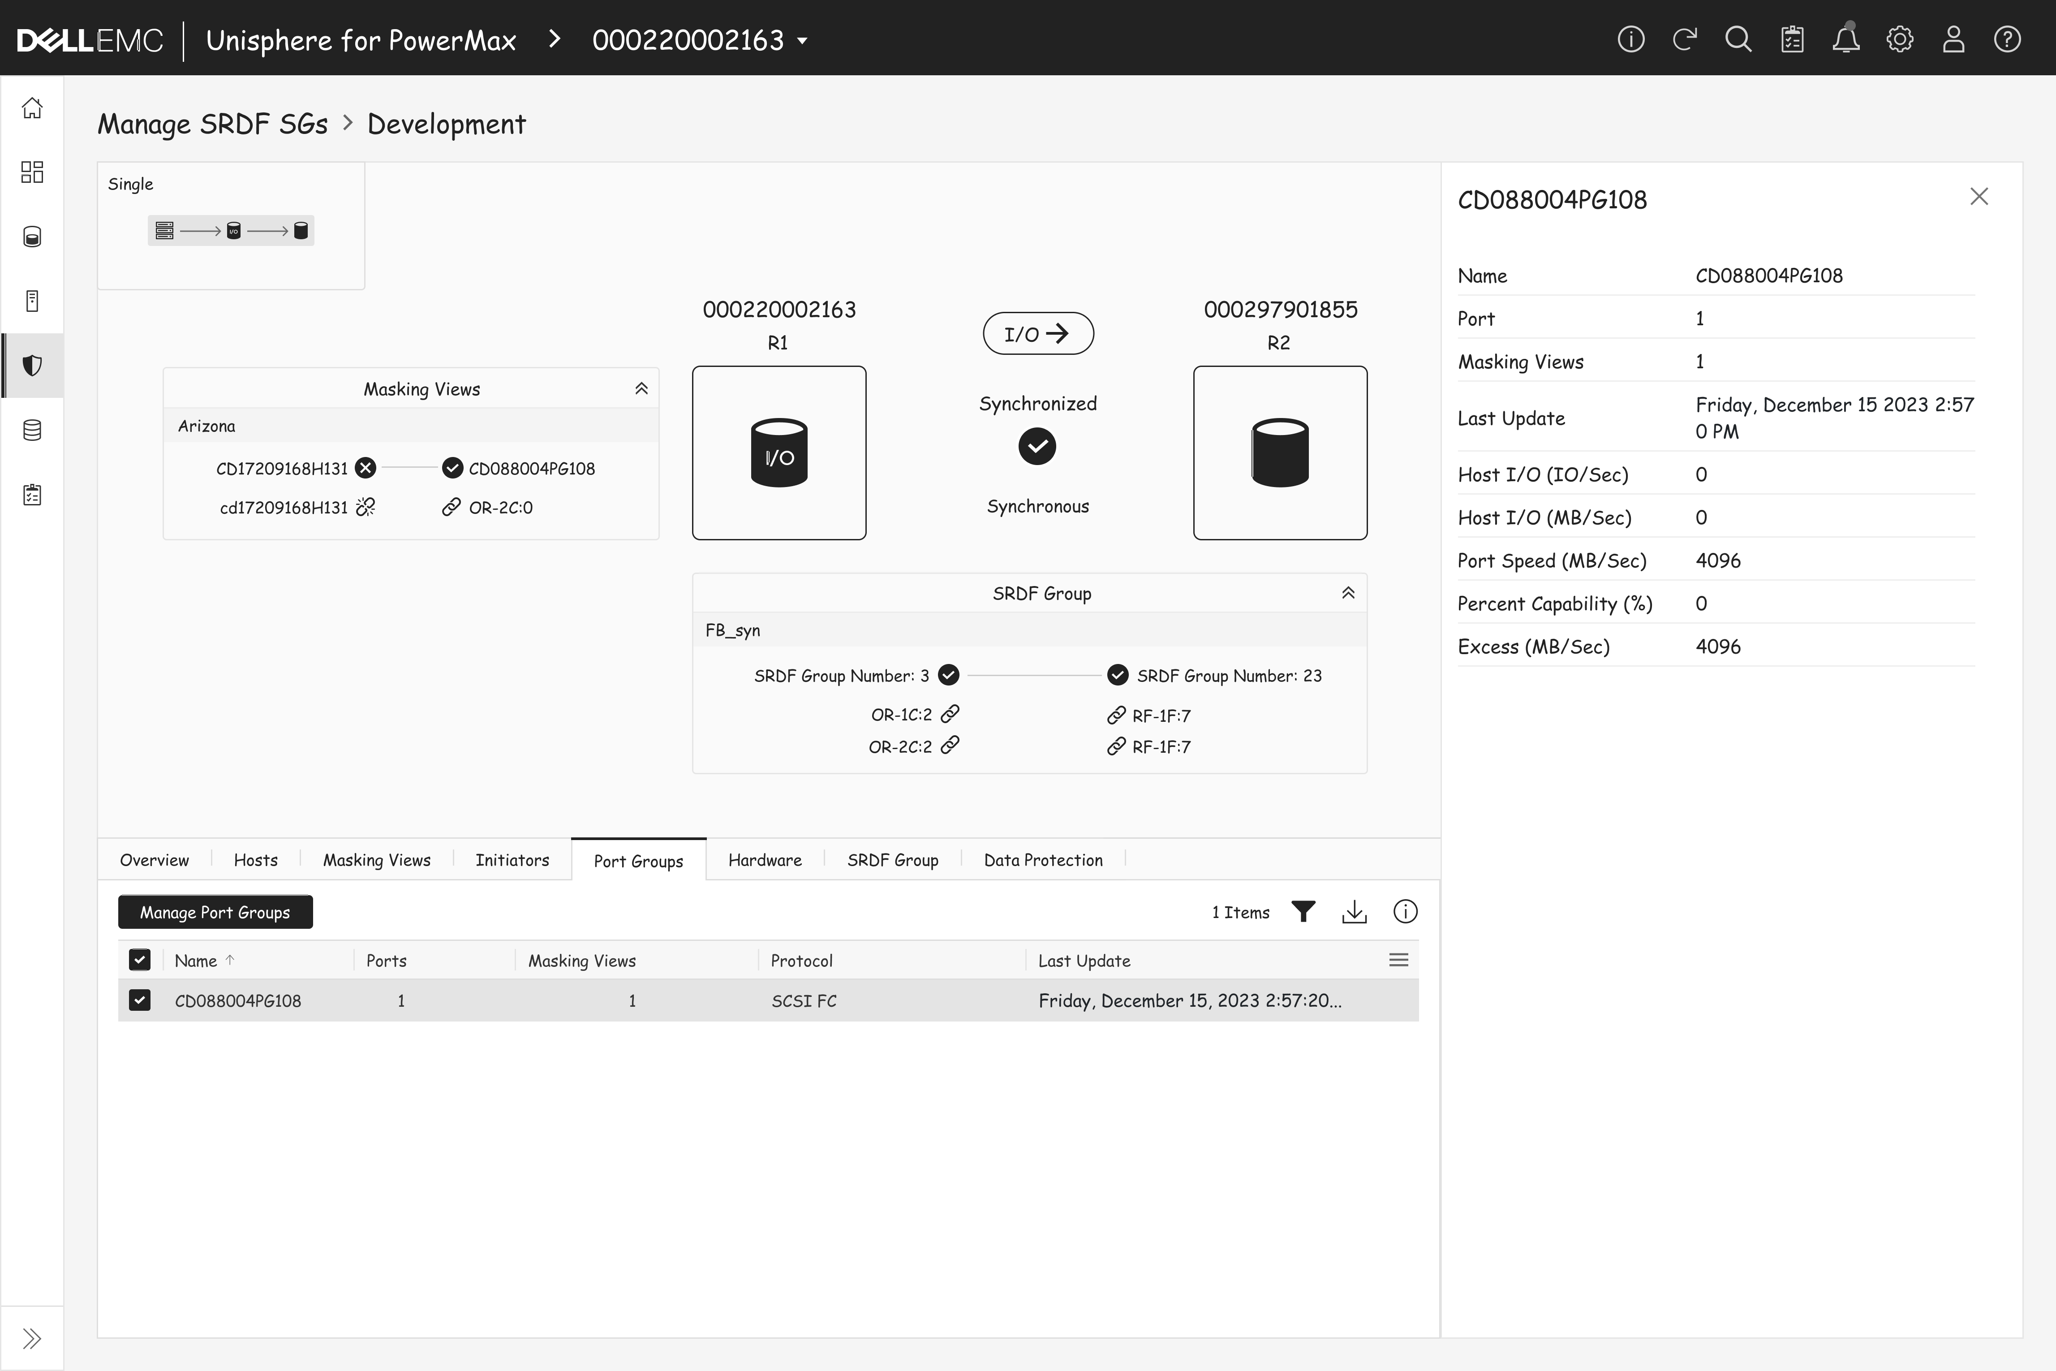Open the notifications bell
Image resolution: width=2056 pixels, height=1371 pixels.
[x=1845, y=40]
